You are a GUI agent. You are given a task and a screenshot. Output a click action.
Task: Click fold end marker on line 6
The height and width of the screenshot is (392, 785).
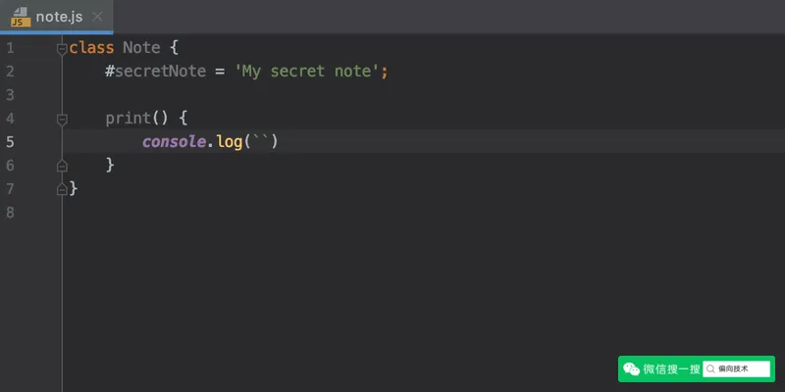pyautogui.click(x=62, y=166)
